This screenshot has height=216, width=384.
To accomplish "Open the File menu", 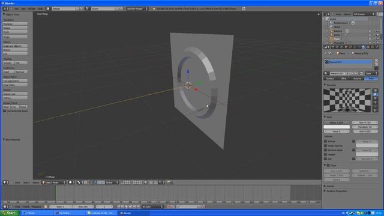I will point(17,8).
